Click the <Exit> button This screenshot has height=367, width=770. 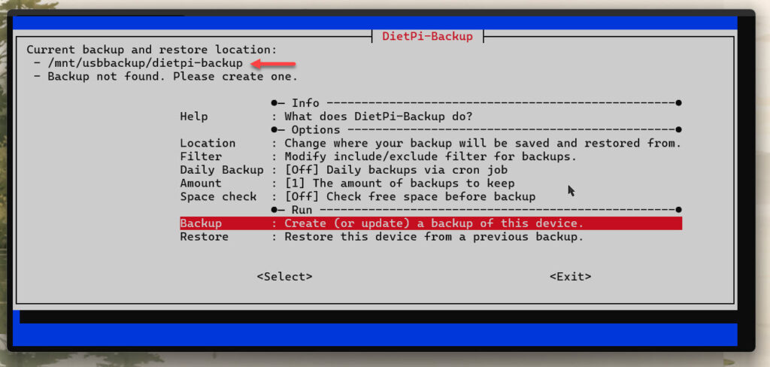(570, 277)
